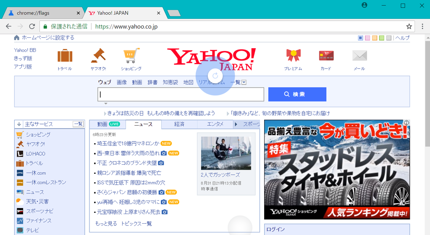This screenshot has width=430, height=235.
Task: Click camera icon beside クロネコのブランド失墜
Action: click(161, 163)
